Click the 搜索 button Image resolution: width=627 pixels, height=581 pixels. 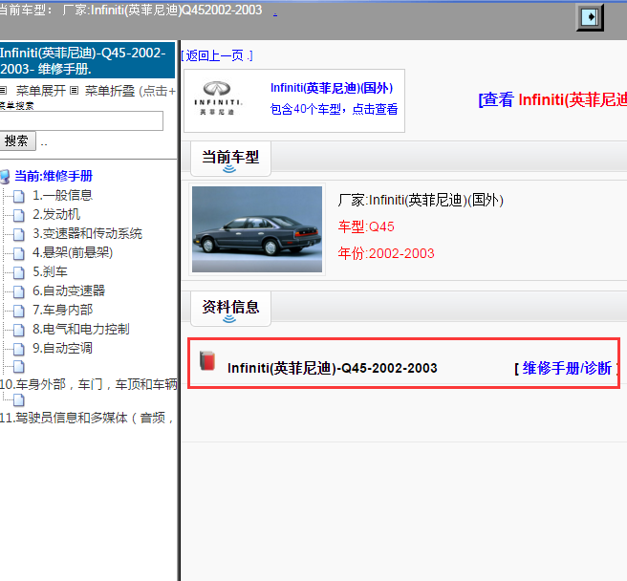coord(17,140)
